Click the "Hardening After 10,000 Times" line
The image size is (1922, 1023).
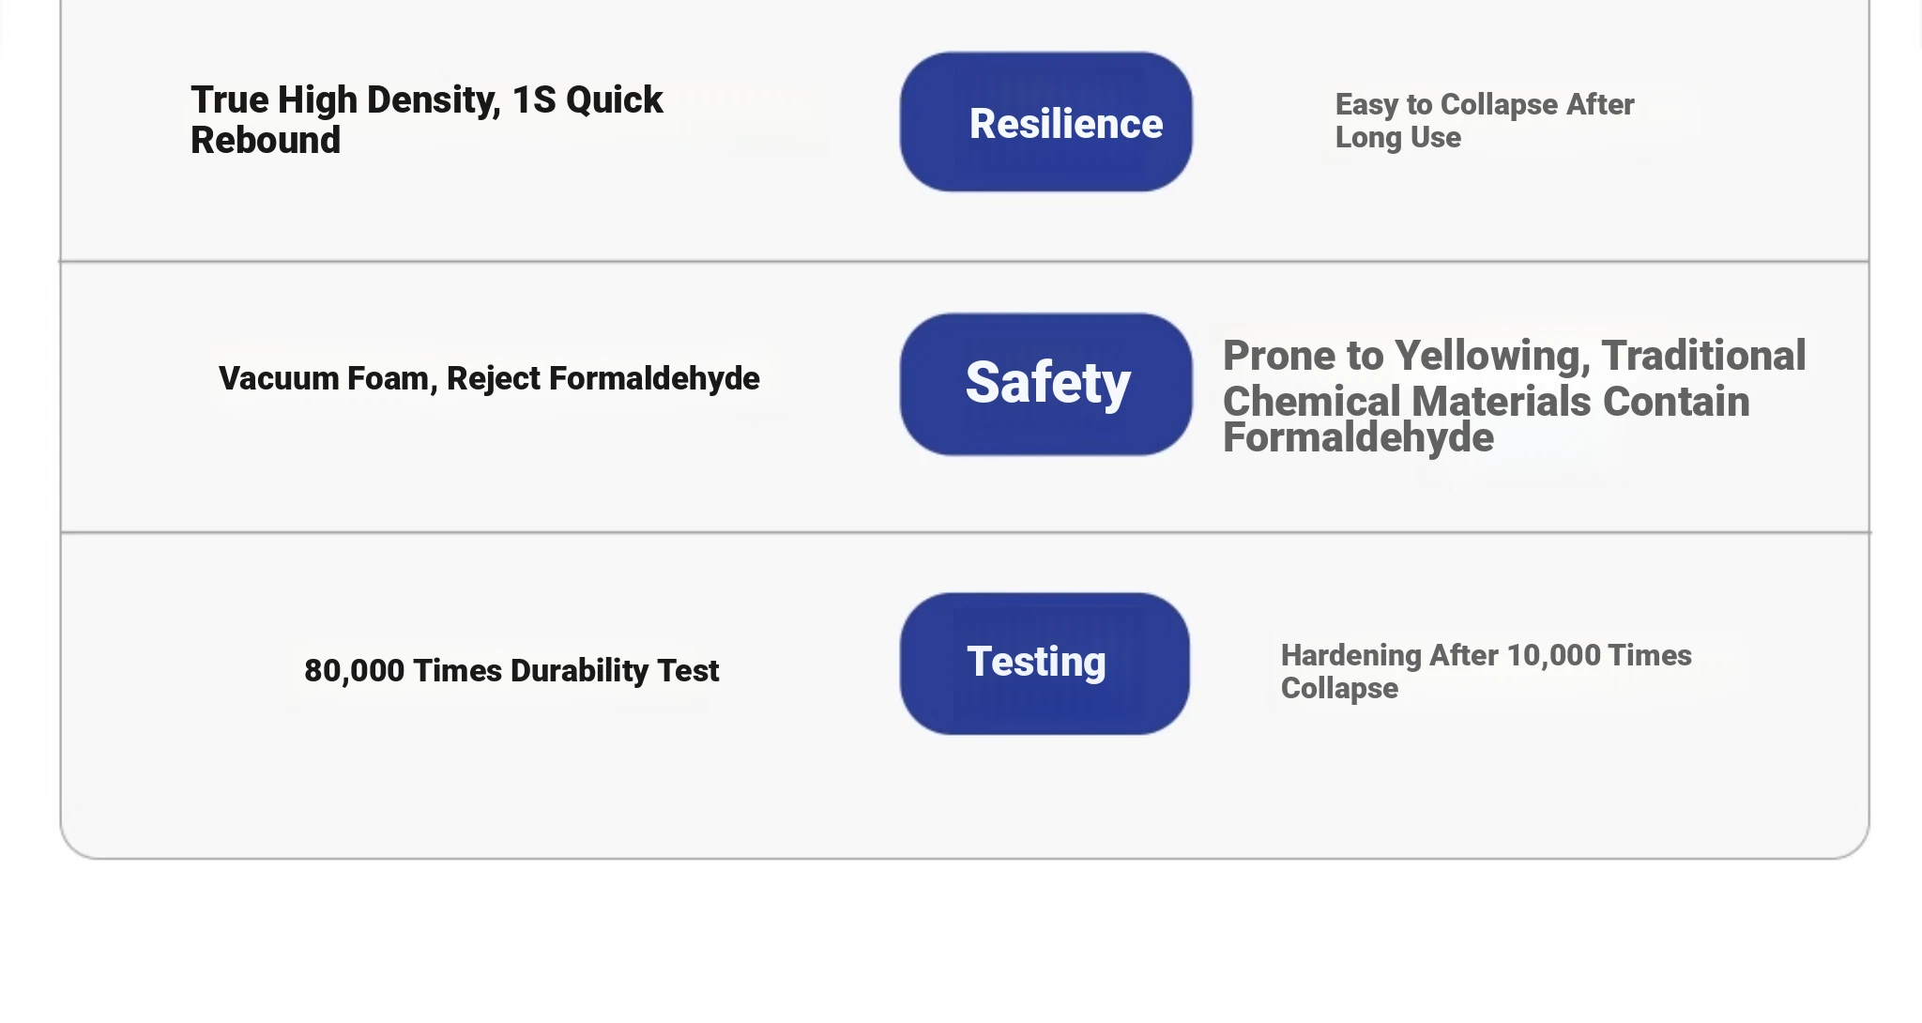[x=1487, y=655]
